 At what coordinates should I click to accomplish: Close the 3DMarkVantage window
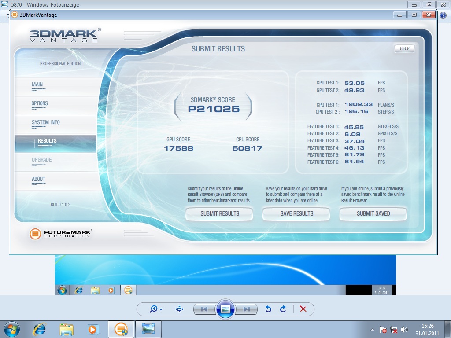click(429, 15)
